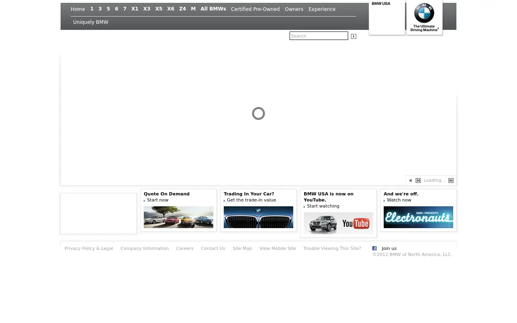This screenshot has height=323, width=517.
Task: Open the Z4 model menu
Action: 183,9
